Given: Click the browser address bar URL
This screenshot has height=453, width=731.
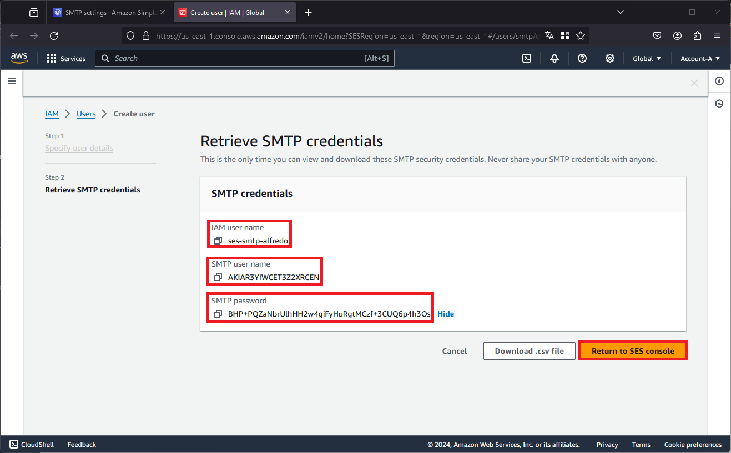Looking at the screenshot, I should (347, 35).
